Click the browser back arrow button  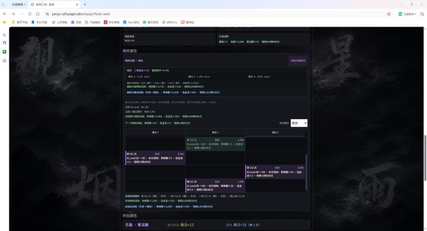[14, 14]
